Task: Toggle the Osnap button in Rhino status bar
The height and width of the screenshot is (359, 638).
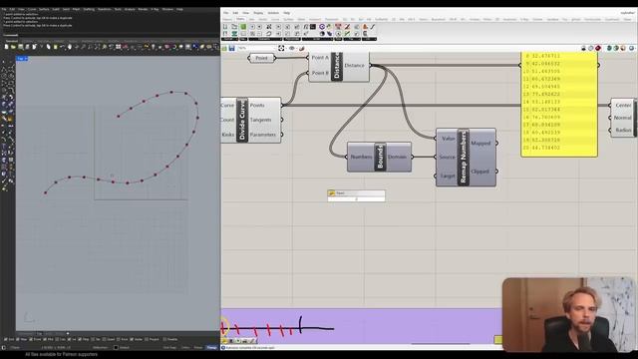Action: point(211,348)
